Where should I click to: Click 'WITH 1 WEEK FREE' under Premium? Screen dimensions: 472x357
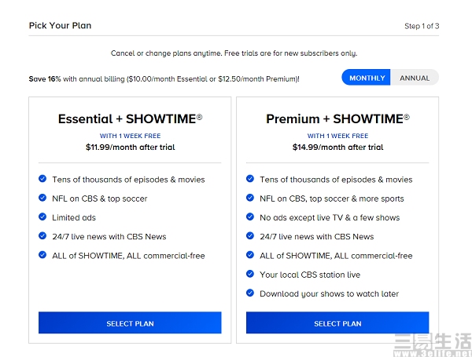click(337, 136)
